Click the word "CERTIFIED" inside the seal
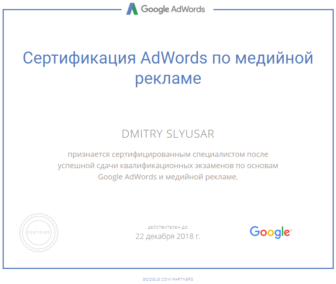The width and height of the screenshot is (336, 284). click(x=39, y=232)
